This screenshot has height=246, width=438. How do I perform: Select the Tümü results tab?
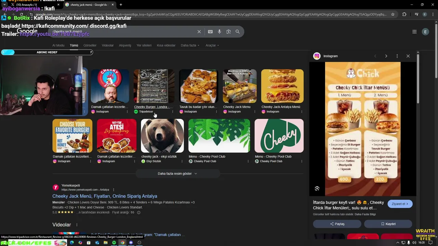coord(74,45)
